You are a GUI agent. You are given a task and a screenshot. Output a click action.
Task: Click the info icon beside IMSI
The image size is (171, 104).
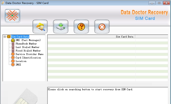click(13, 65)
